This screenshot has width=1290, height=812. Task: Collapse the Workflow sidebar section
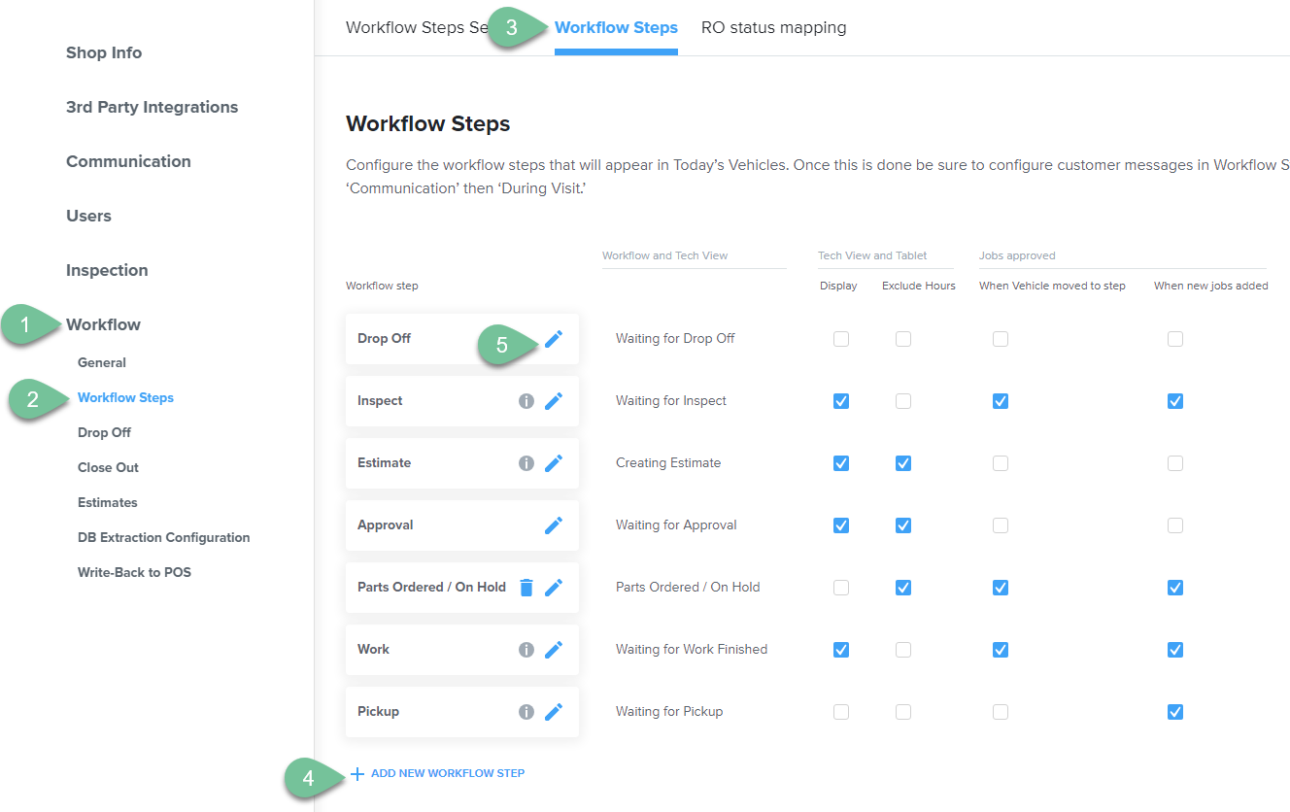coord(103,324)
